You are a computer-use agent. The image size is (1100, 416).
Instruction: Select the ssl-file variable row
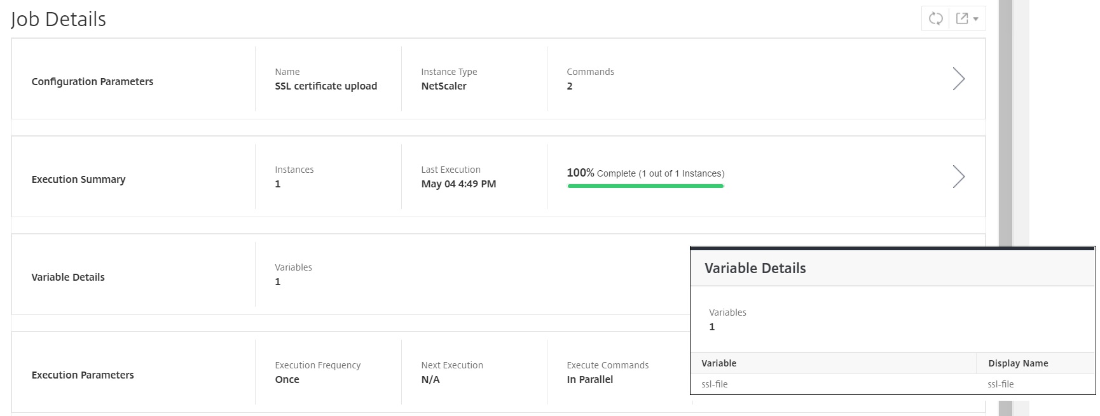point(893,384)
